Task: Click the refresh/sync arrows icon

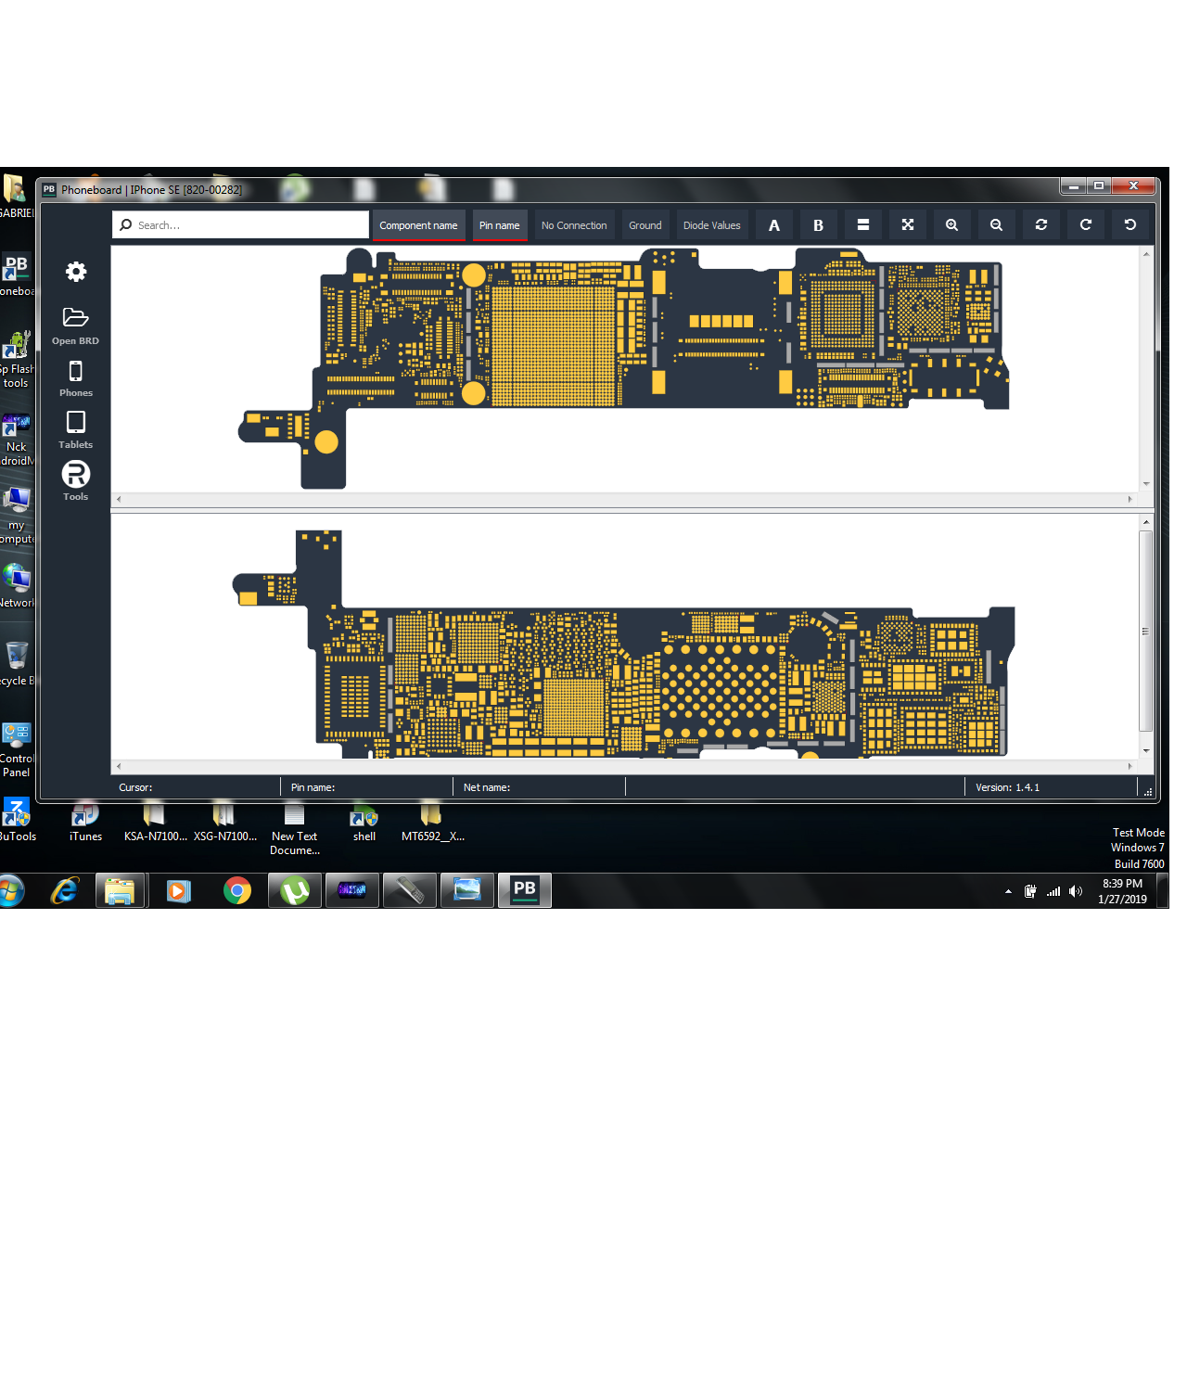Action: pyautogui.click(x=1041, y=225)
